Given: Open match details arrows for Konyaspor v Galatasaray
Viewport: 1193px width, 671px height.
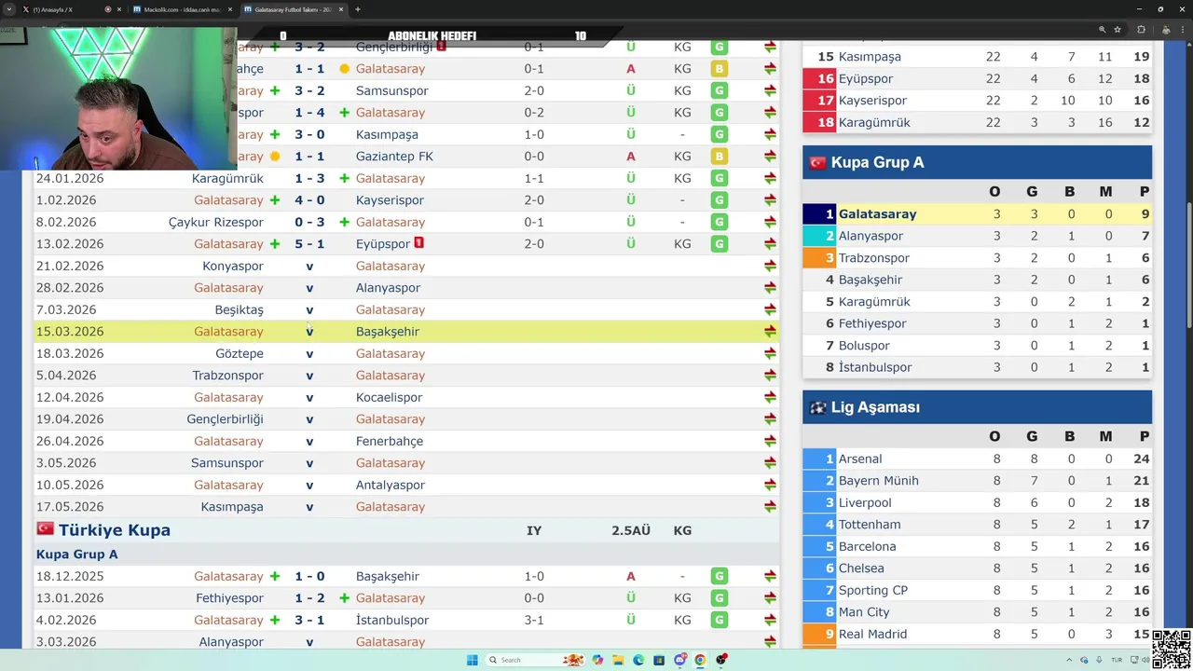Looking at the screenshot, I should [x=770, y=266].
